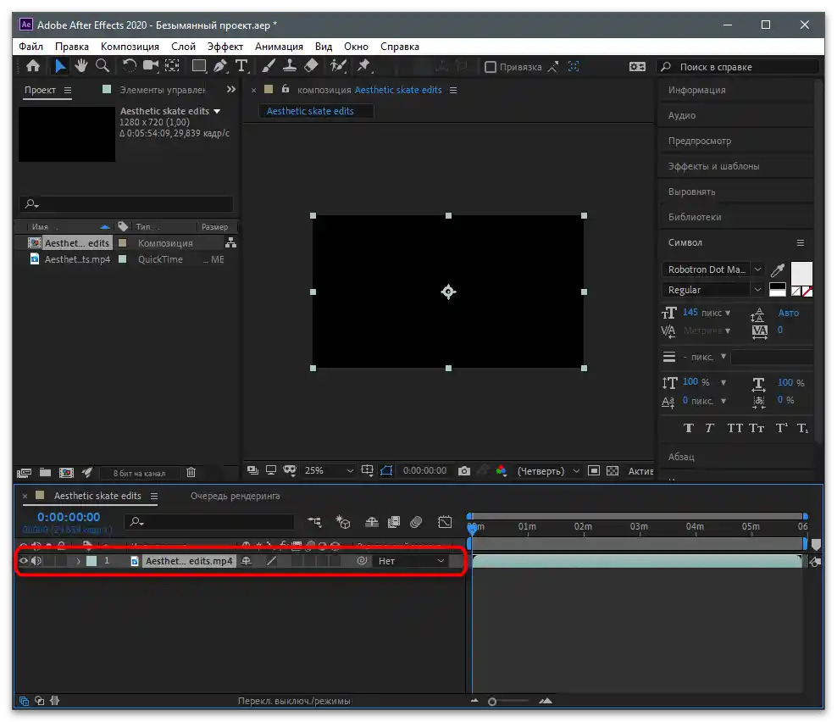The width and height of the screenshot is (837, 722).
Task: Select the Selection arrow tool
Action: tap(60, 66)
